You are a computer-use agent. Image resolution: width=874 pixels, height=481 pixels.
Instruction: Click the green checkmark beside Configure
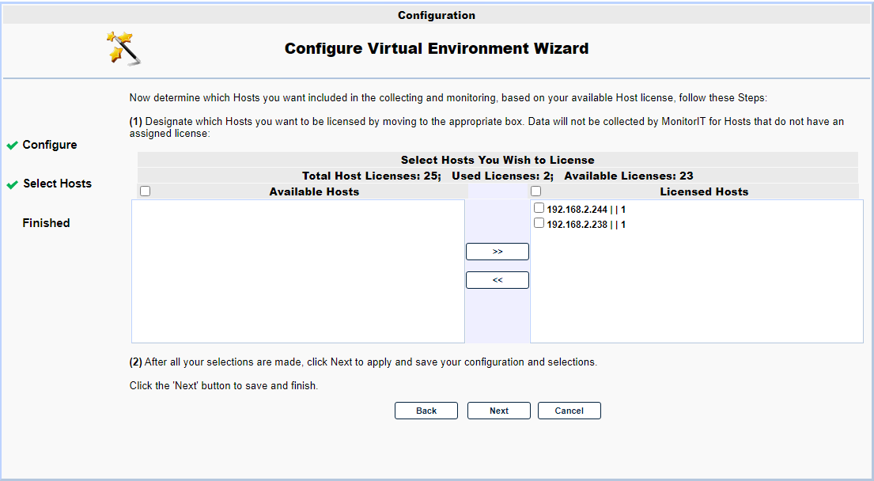coord(12,146)
